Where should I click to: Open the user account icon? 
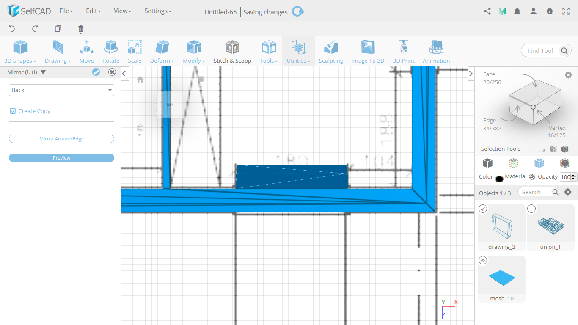tap(534, 11)
